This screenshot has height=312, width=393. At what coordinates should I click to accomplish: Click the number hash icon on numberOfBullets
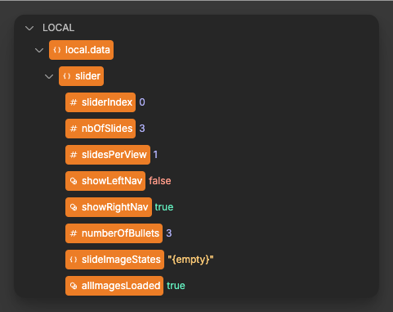74,233
